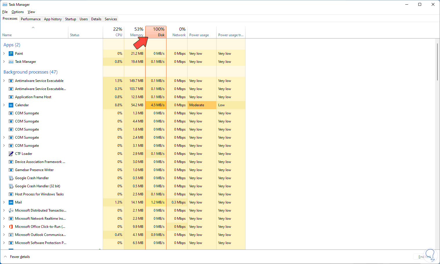The image size is (440, 264).
Task: Click the Task Manager icon in the title bar
Action: tap(5, 4)
